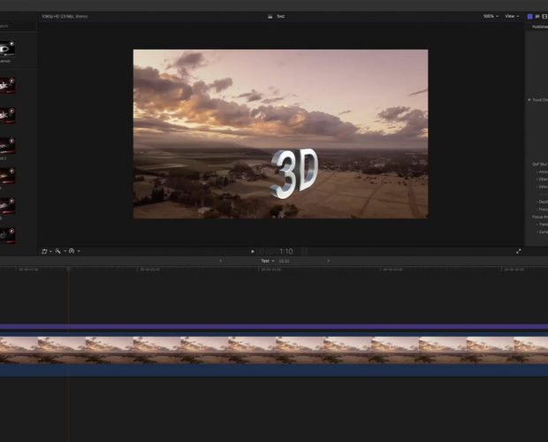Select the purple title clip in timeline
548x442 pixels.
pyautogui.click(x=274, y=327)
